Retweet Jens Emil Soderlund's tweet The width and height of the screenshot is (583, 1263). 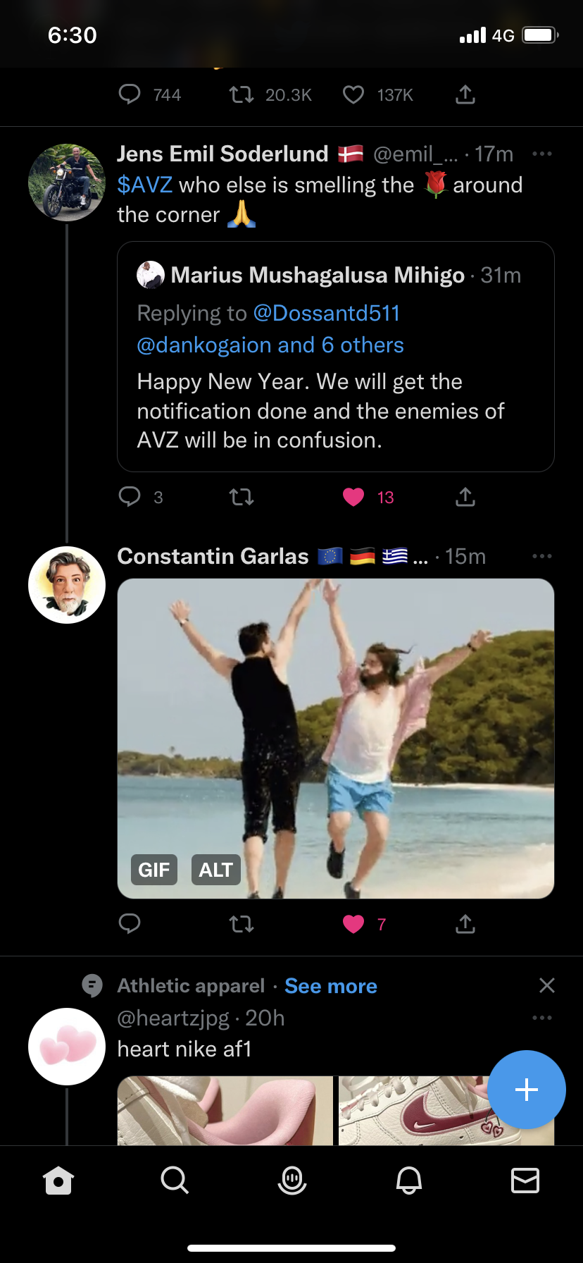click(242, 498)
